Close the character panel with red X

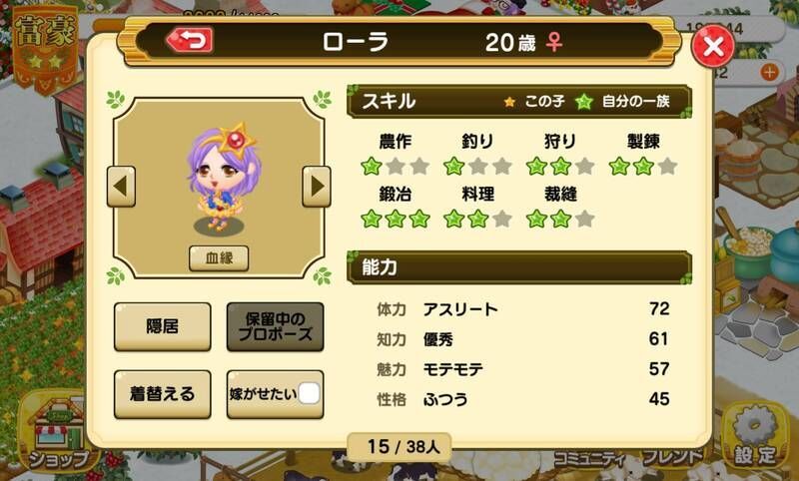pos(713,46)
